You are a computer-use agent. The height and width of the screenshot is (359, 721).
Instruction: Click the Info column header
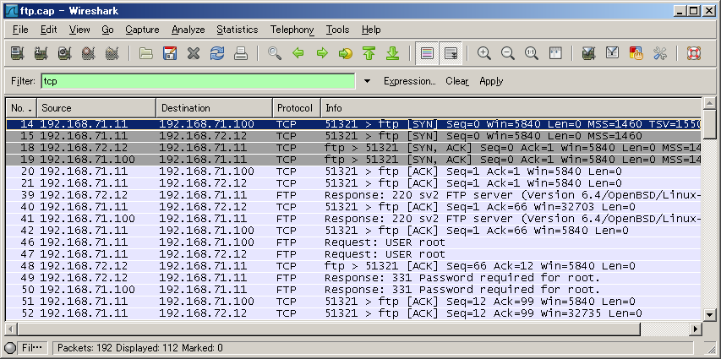coord(511,108)
